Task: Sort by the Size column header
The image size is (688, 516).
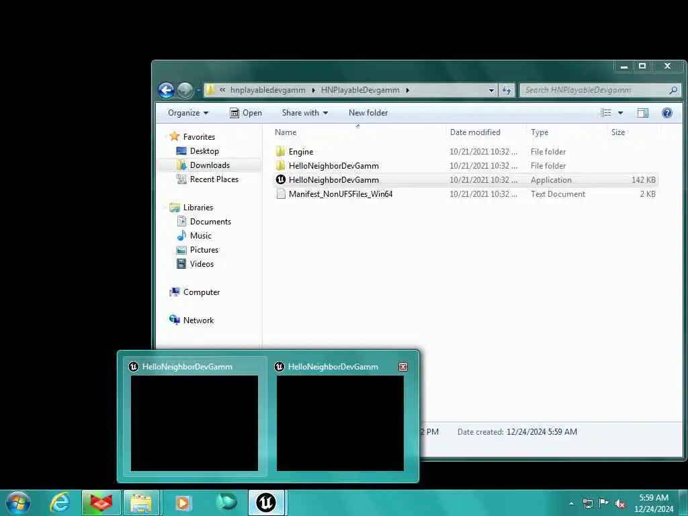Action: click(x=618, y=132)
